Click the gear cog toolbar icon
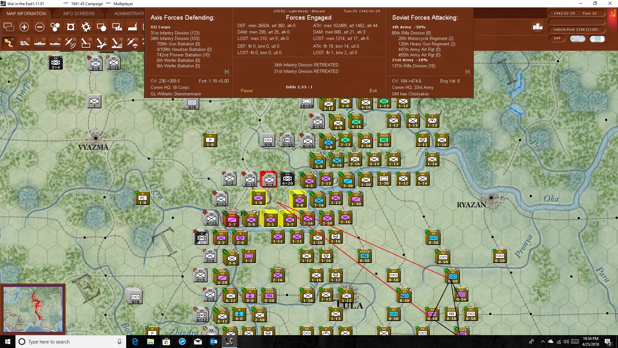 86,27
